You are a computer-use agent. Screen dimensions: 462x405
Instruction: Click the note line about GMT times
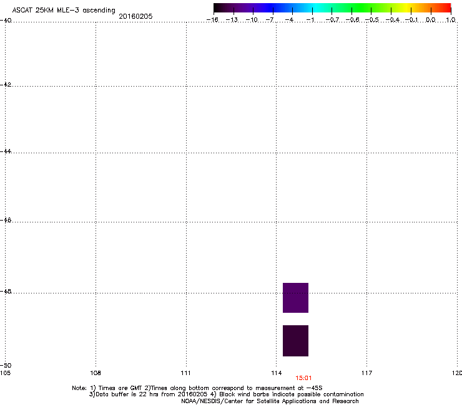[197, 388]
